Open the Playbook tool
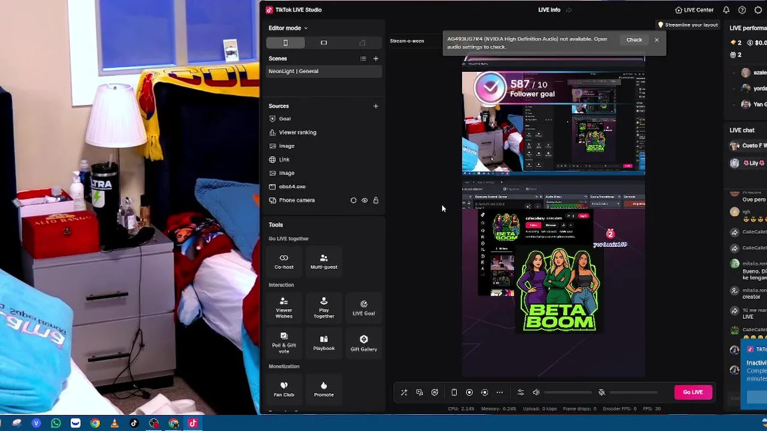767x431 pixels. point(324,343)
